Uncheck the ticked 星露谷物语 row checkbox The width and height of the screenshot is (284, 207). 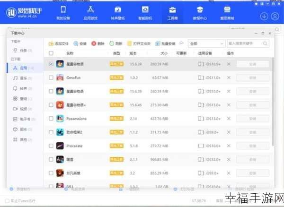(51, 64)
